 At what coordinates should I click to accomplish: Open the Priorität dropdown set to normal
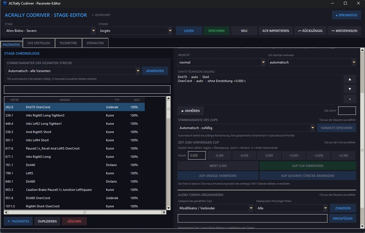222,62
